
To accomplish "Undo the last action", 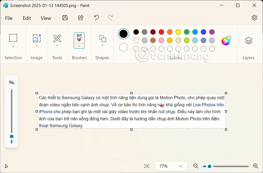I will pos(96,18).
